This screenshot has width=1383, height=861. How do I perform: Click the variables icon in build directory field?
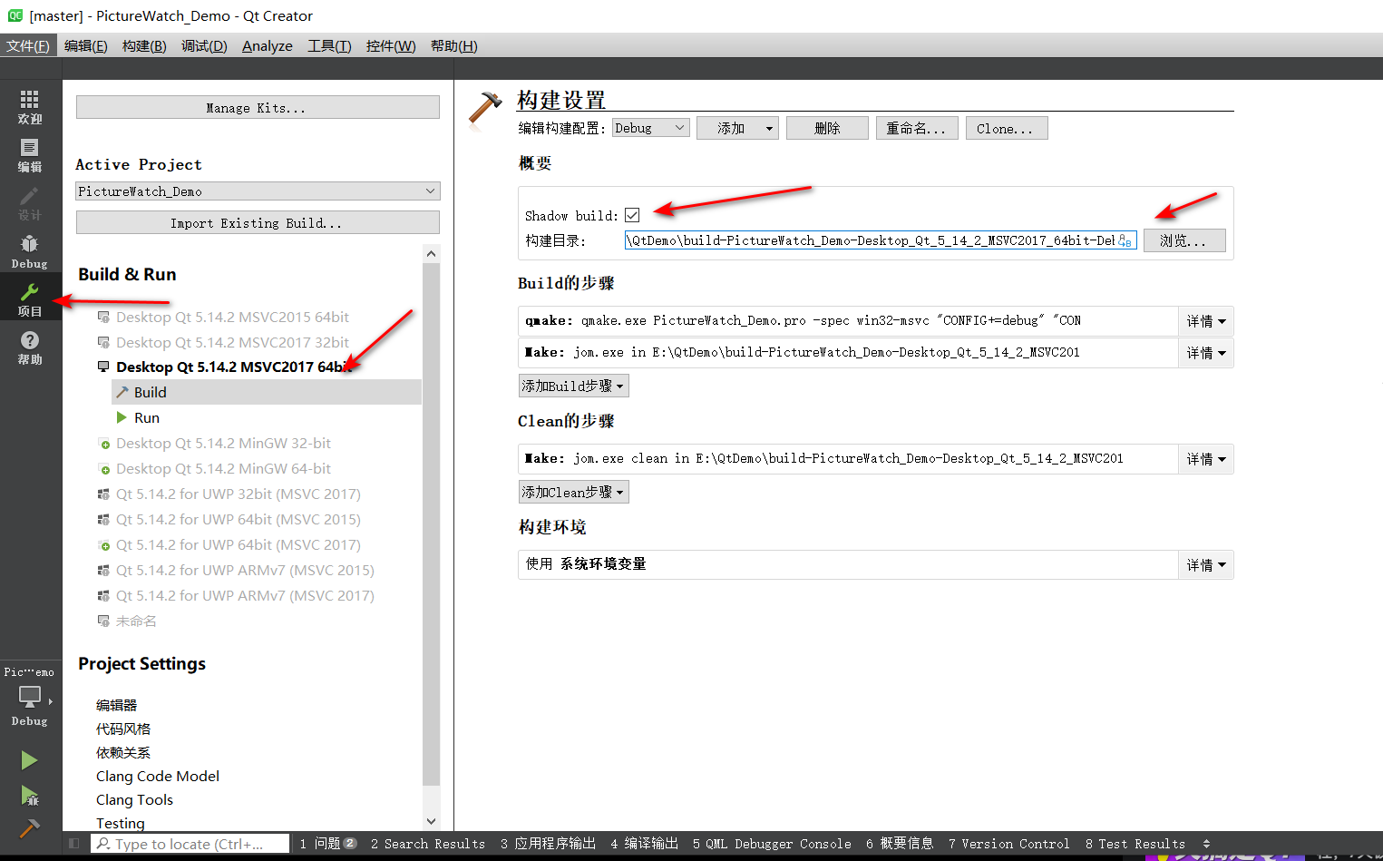[1125, 240]
